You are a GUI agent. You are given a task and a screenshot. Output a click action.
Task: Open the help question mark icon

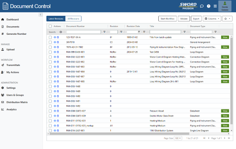pos(208,6)
